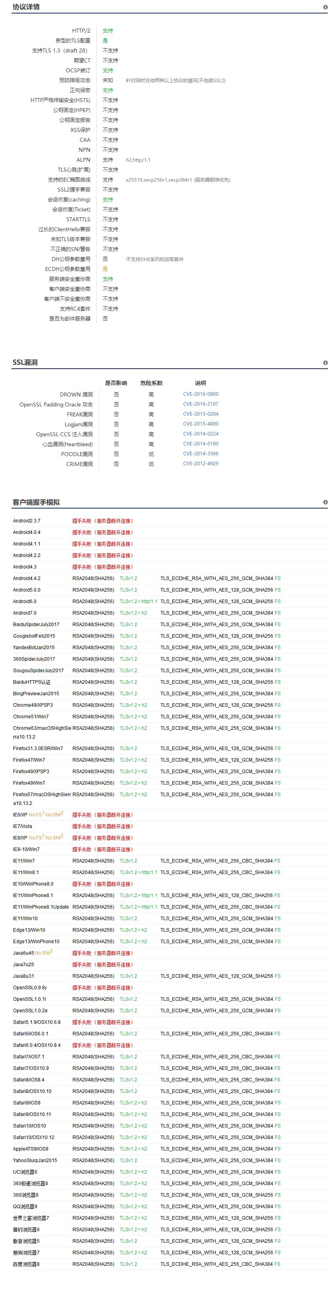The image size is (333, 1292).
Task: Click the info icon beside 客户端握手模拟 heading
Action: point(325,502)
